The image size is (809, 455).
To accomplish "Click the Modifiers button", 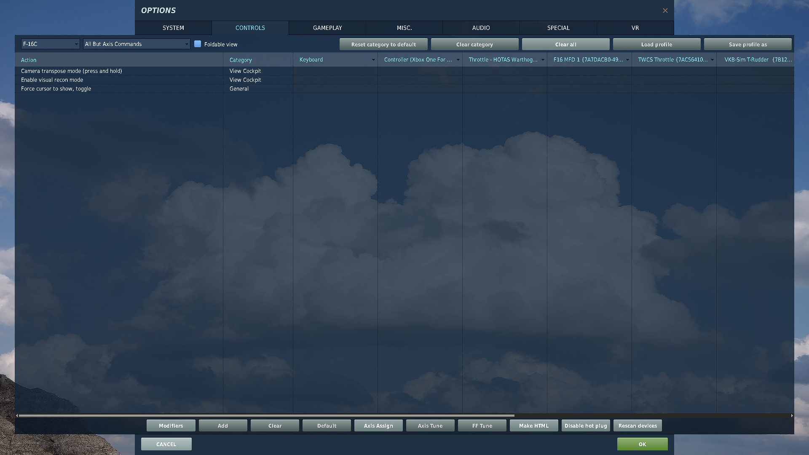I will pos(171,426).
